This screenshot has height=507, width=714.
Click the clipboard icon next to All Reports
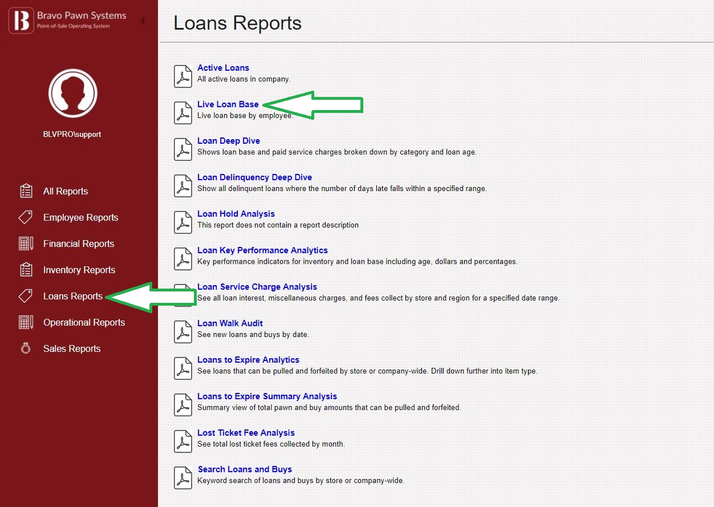(26, 191)
